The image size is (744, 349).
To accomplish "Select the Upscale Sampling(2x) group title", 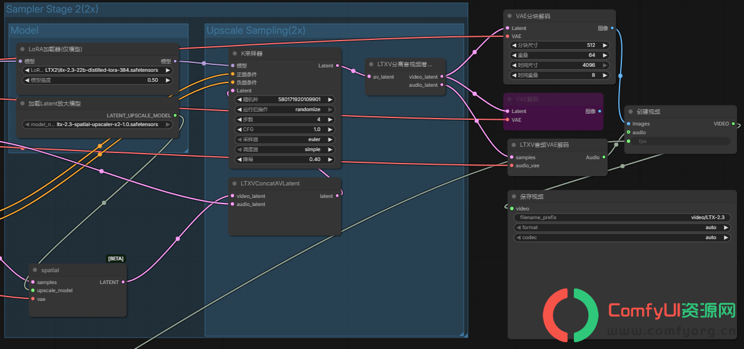I will [x=256, y=31].
